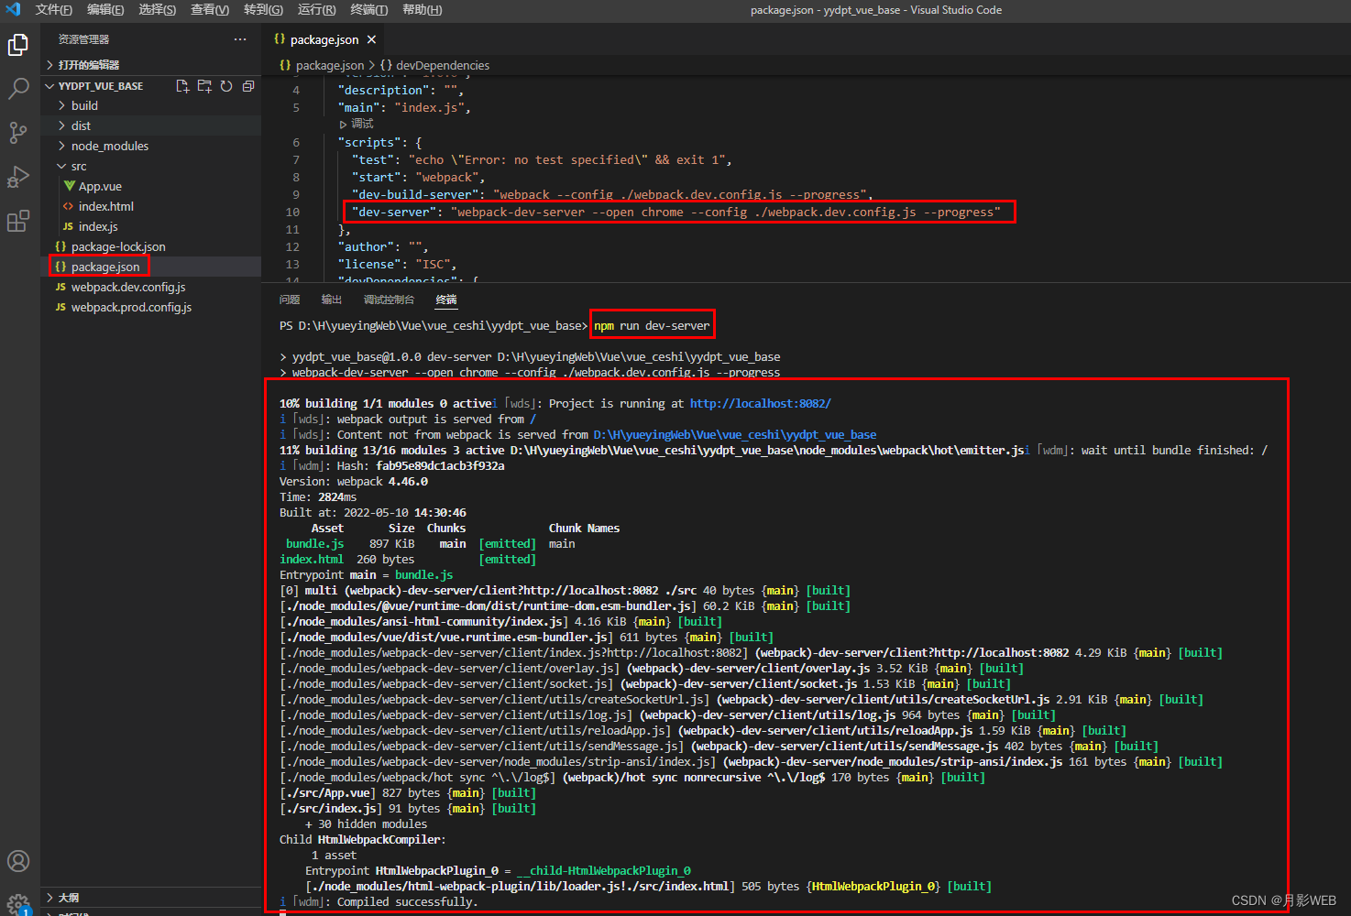The height and width of the screenshot is (916, 1351).
Task: Open the Explorer view in activity bar
Action: click(x=18, y=44)
